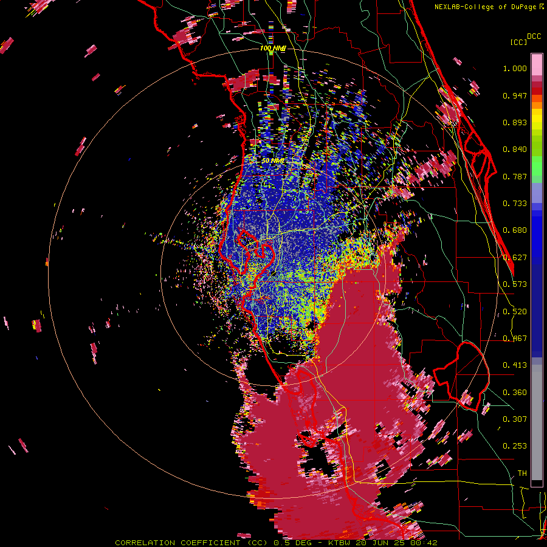Image resolution: width=547 pixels, height=547 pixels.
Task: Select the 1.000 scale value
Action: 515,68
